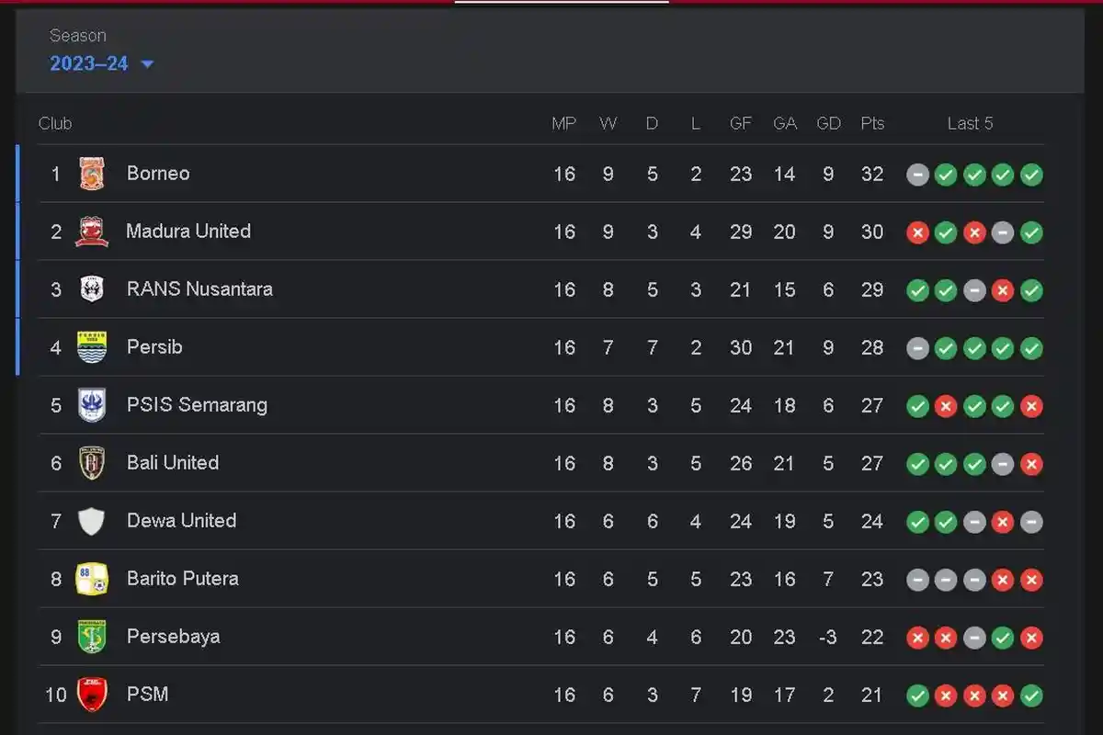Open the Madura United team name link

coord(188,232)
